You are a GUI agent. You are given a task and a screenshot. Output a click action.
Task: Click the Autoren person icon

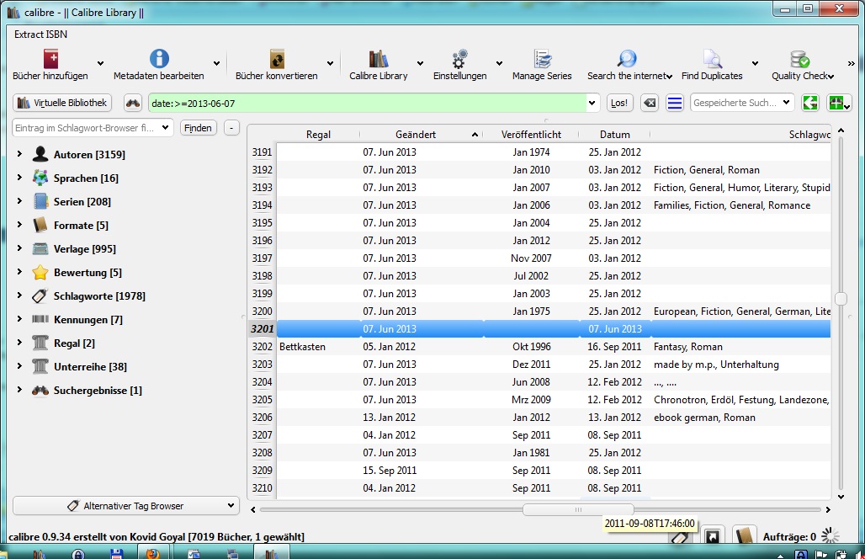(40, 154)
